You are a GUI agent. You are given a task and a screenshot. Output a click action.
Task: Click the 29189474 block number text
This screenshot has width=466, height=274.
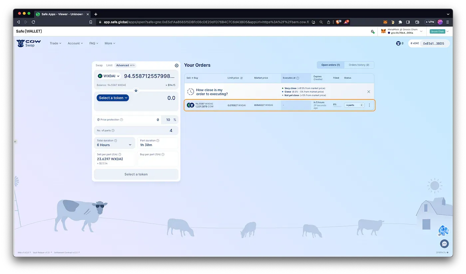[x=441, y=253]
